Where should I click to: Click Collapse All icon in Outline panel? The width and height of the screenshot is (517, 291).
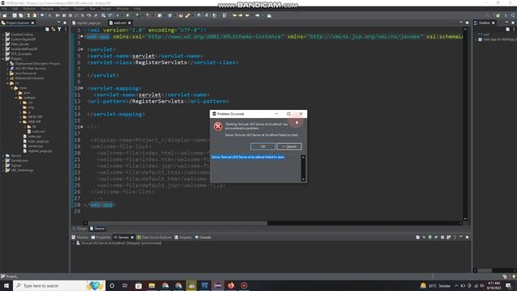tap(507, 29)
